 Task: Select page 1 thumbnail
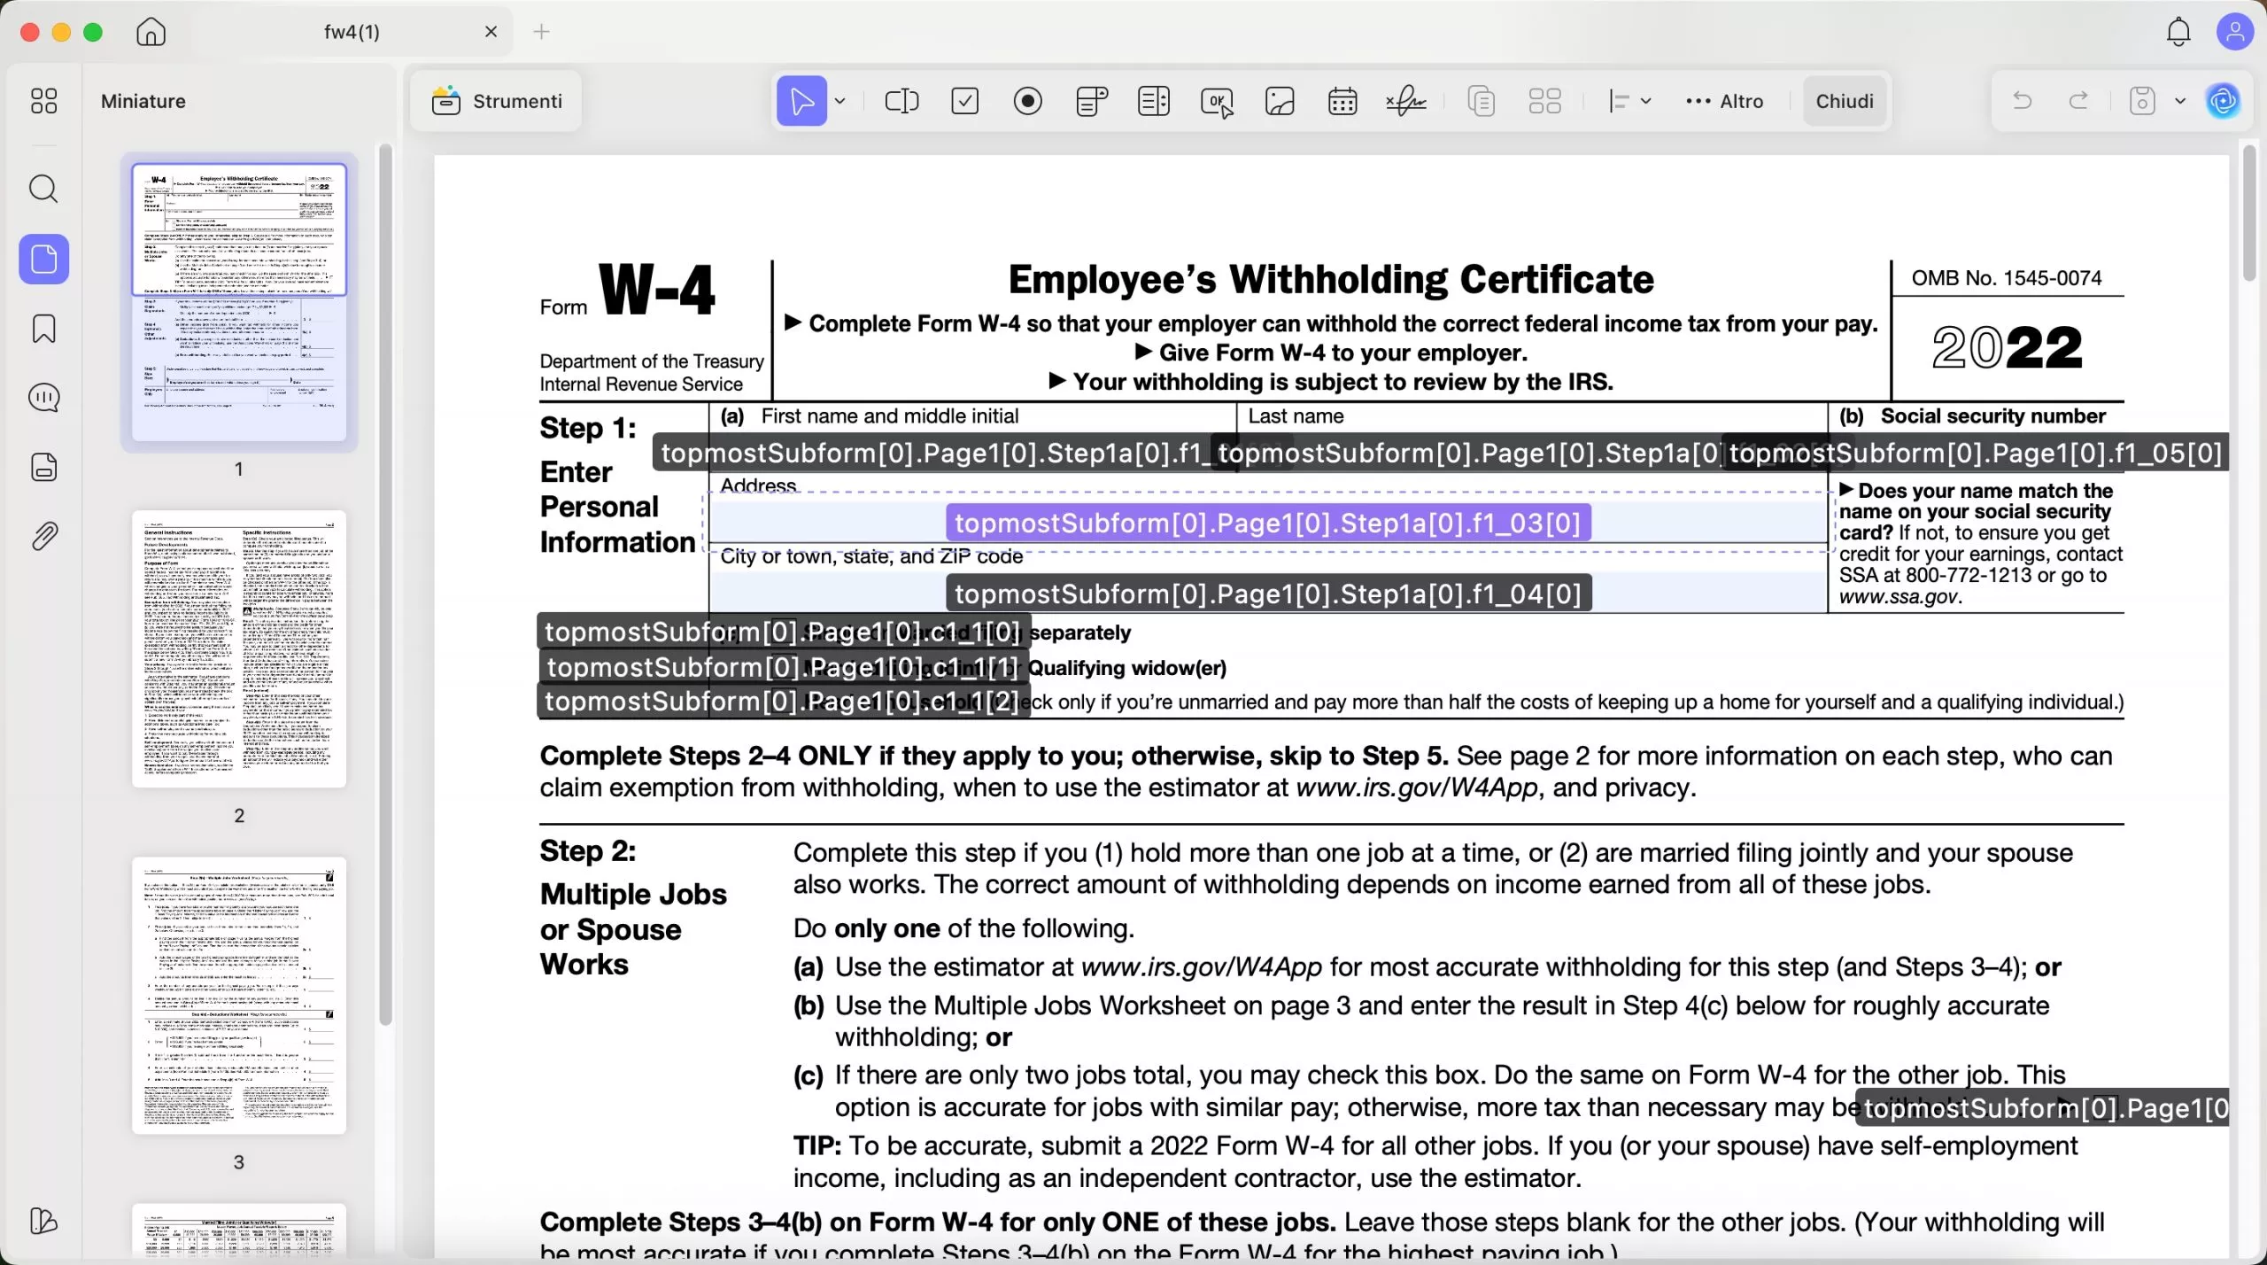(239, 302)
